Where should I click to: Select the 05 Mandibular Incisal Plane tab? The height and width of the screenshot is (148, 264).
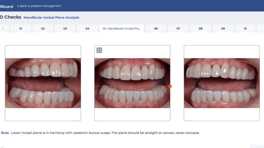tap(121, 29)
